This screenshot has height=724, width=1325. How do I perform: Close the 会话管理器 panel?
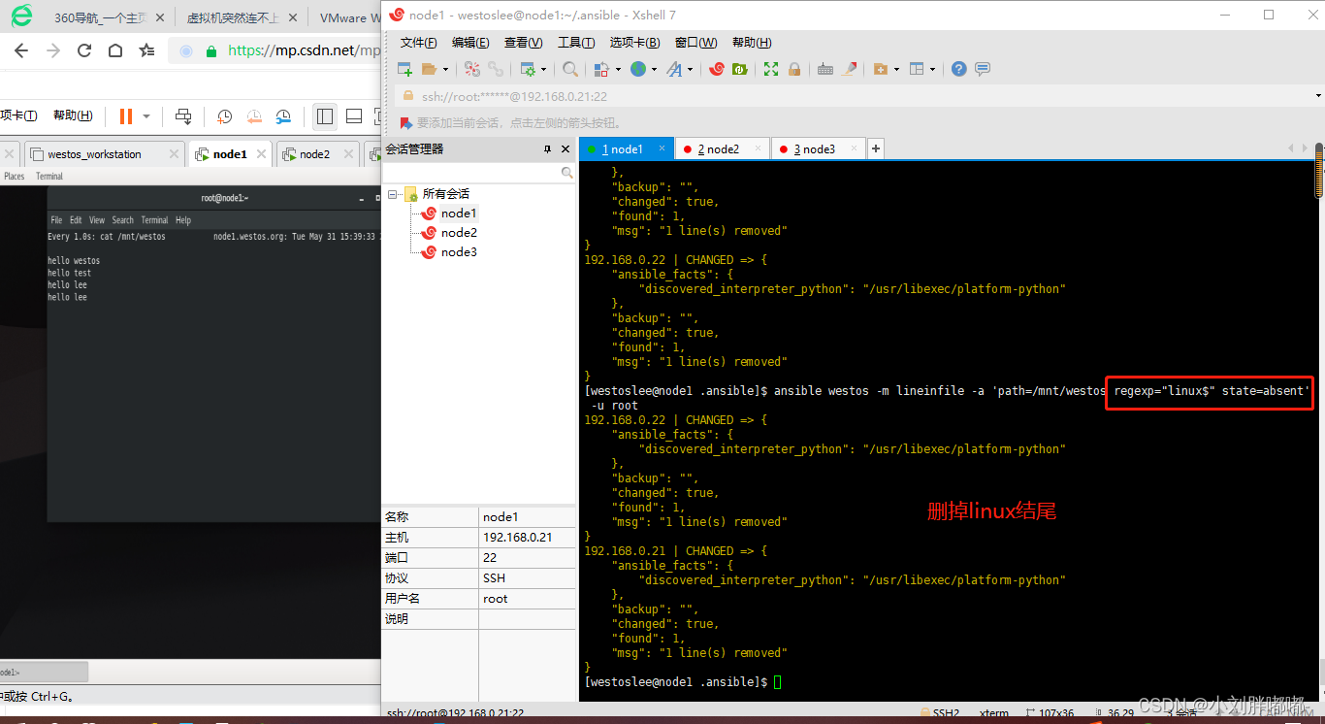click(x=566, y=148)
